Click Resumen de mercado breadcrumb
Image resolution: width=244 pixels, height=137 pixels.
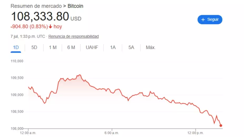(36, 6)
